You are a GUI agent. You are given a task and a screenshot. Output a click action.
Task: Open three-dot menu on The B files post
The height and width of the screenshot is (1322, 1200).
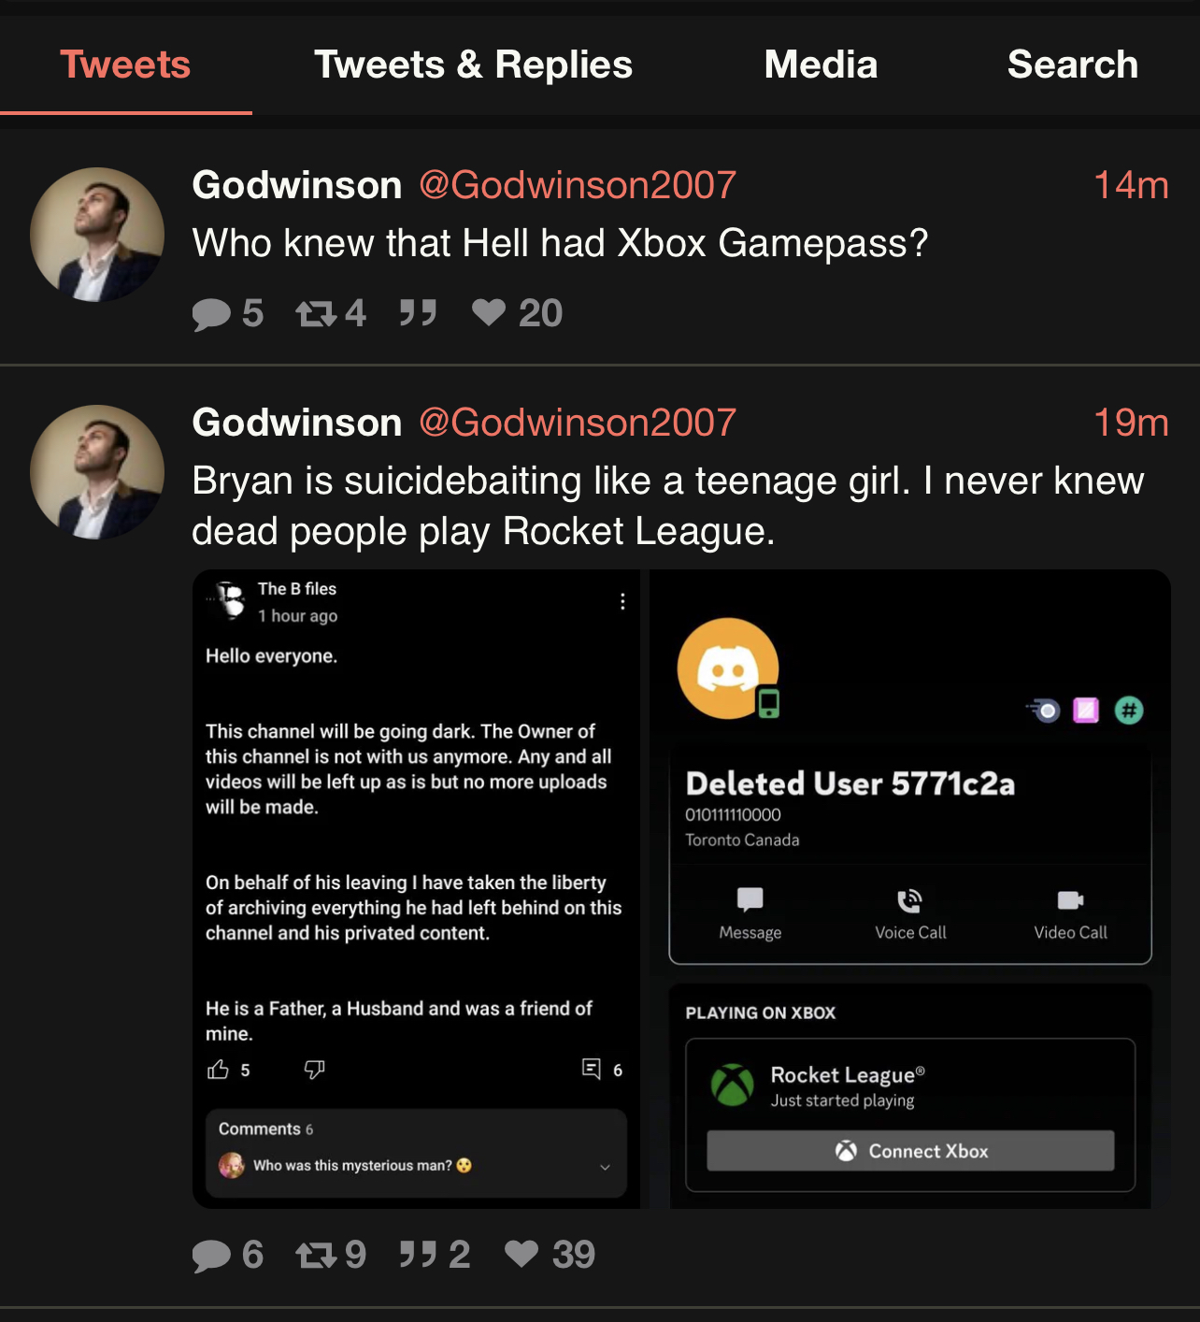[x=622, y=601]
